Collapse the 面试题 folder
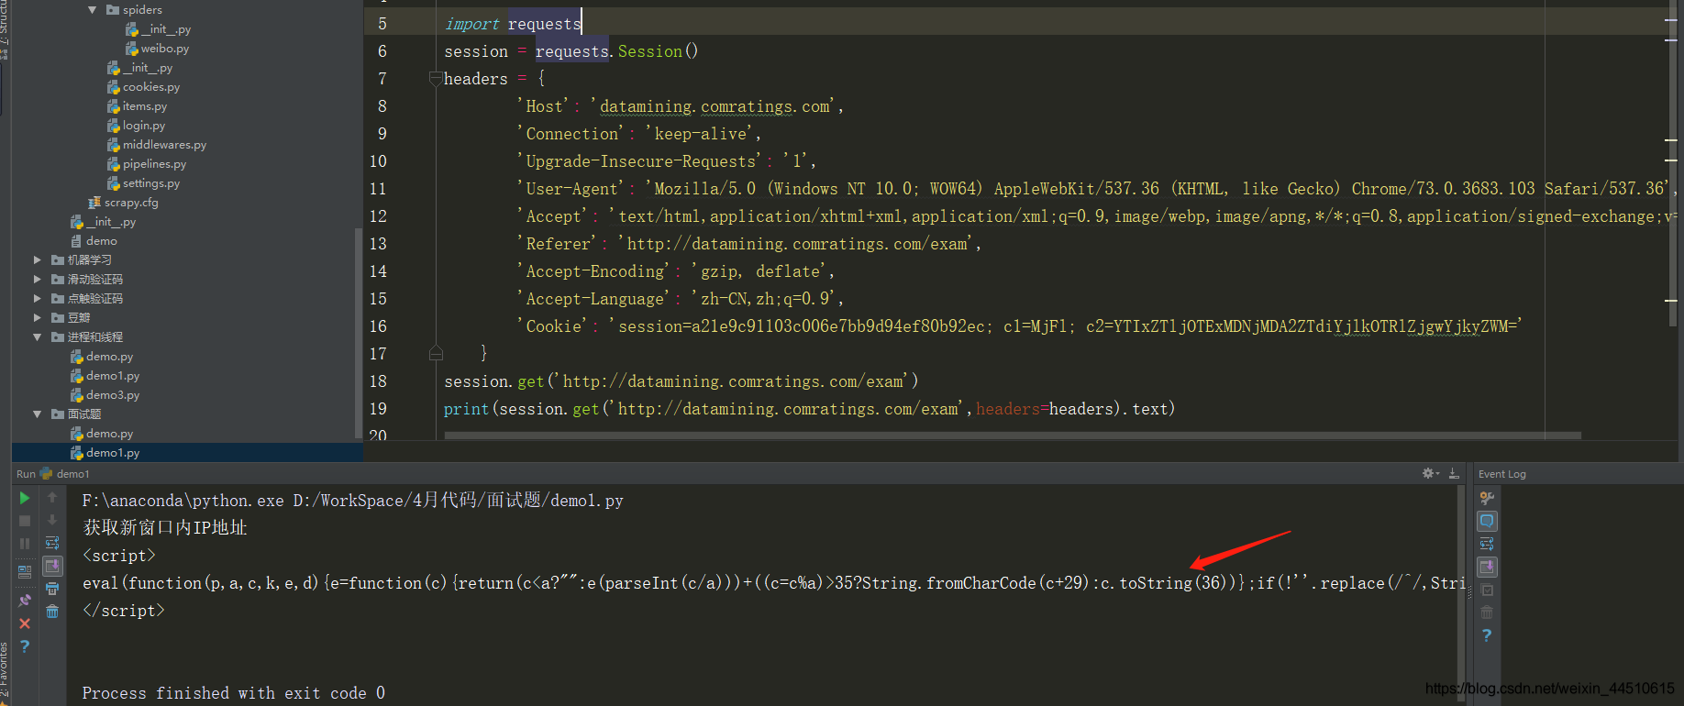The width and height of the screenshot is (1684, 706). coord(38,414)
